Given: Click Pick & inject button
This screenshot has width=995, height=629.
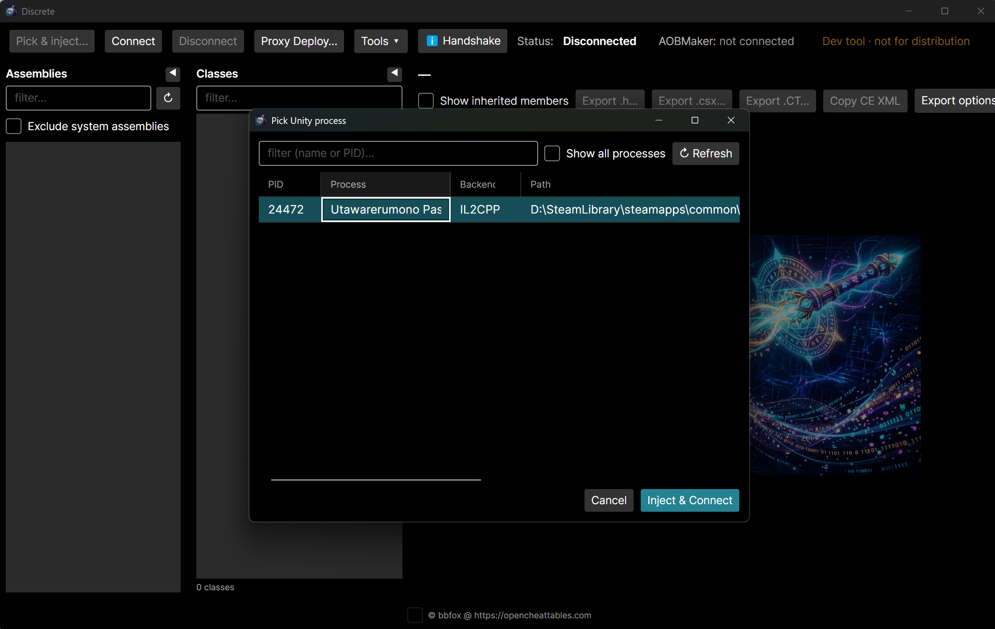Looking at the screenshot, I should (52, 41).
